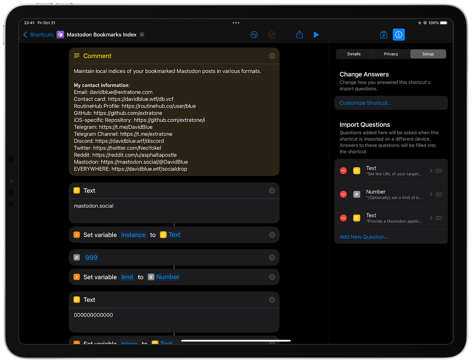Select the Number variable token

[x=164, y=277]
